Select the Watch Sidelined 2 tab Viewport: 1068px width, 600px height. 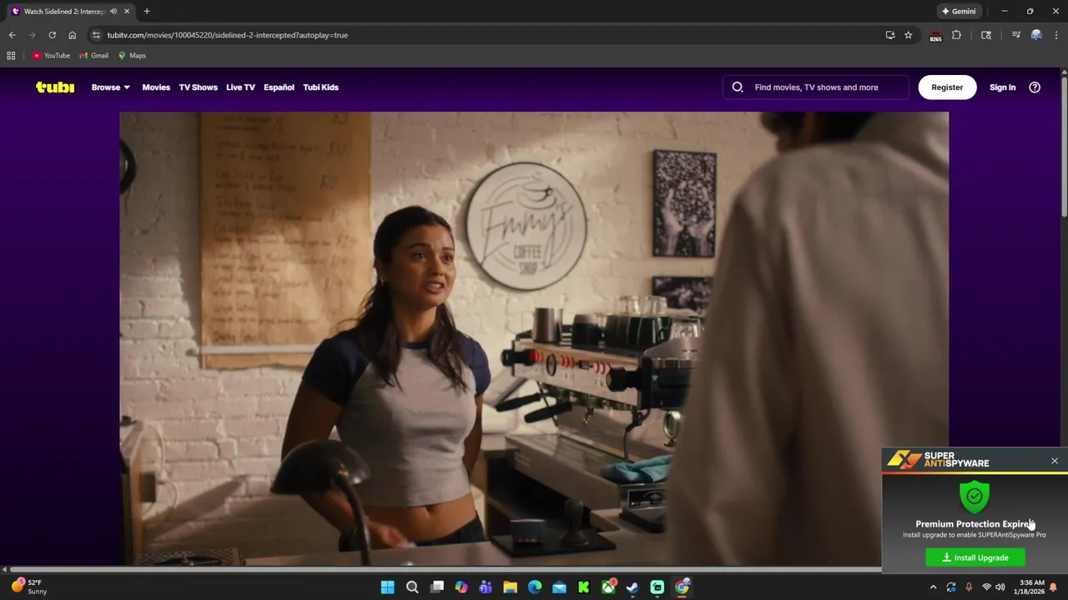click(x=70, y=11)
